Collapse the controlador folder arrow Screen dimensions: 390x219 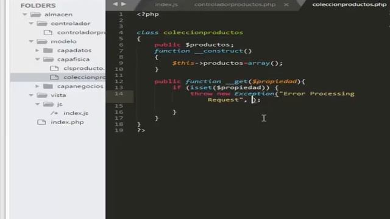click(31, 24)
